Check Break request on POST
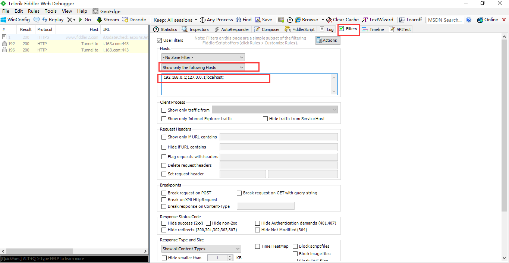Image resolution: width=509 pixels, height=263 pixels. pyautogui.click(x=164, y=193)
